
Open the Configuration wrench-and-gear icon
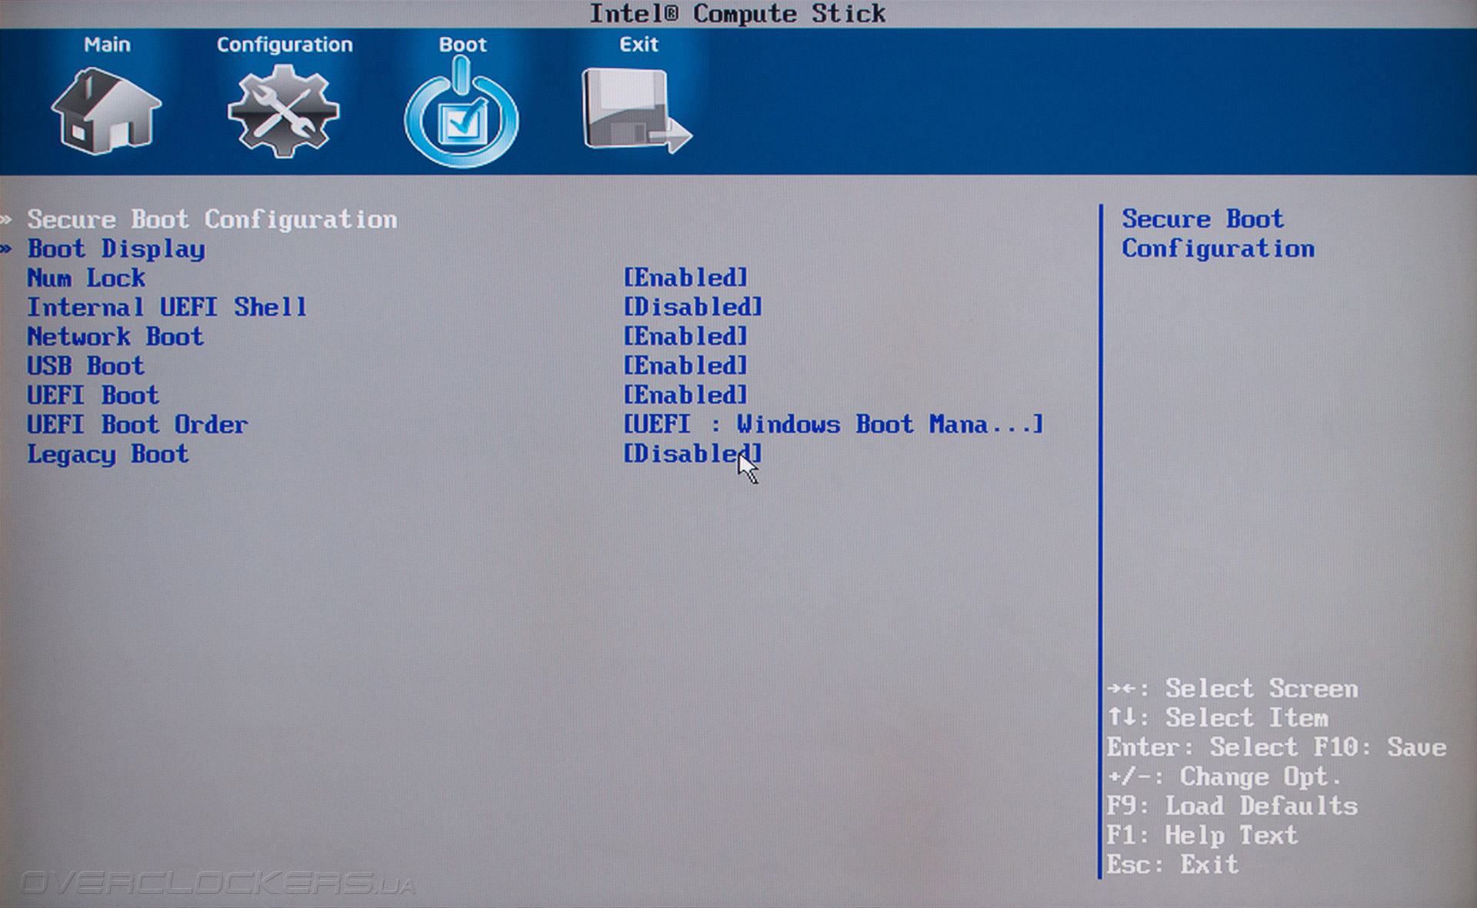click(283, 112)
